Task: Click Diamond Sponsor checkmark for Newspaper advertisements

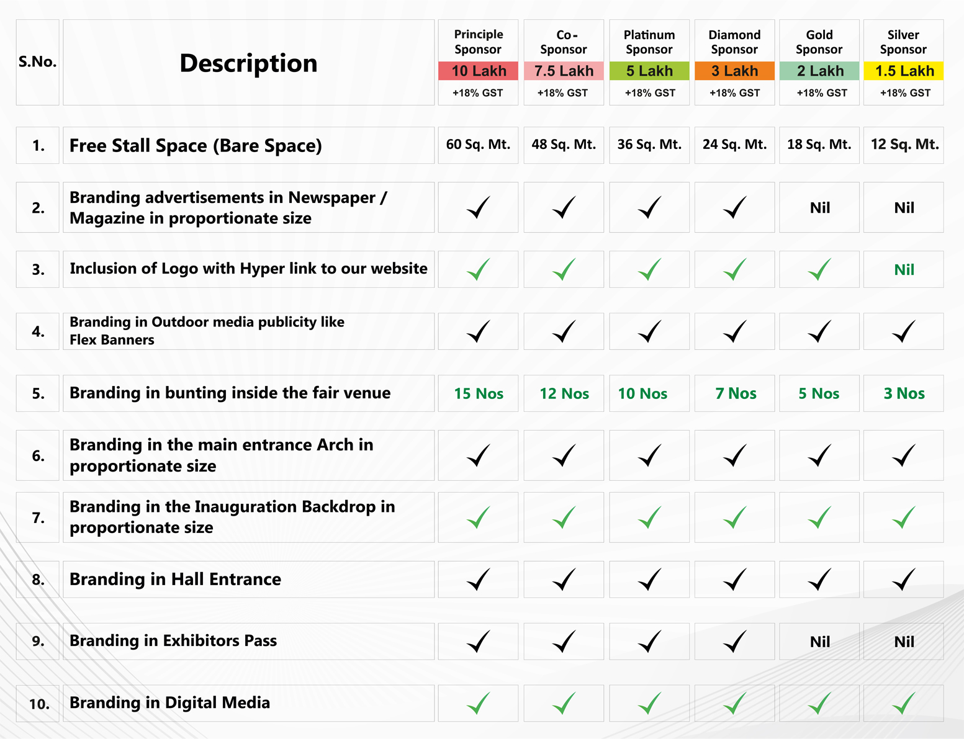Action: tap(734, 208)
